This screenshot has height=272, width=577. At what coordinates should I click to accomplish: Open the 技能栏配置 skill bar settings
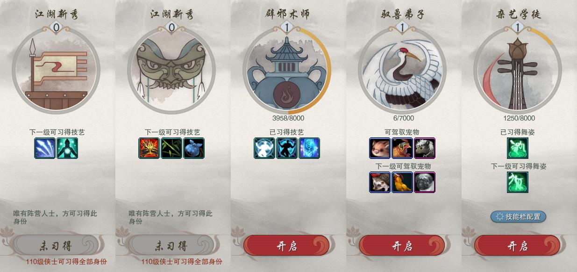point(518,216)
